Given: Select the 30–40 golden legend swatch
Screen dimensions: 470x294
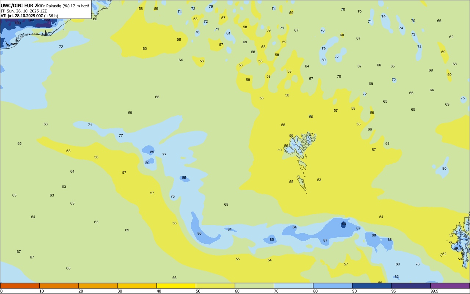Looking at the screenshot, I should [x=137, y=286].
